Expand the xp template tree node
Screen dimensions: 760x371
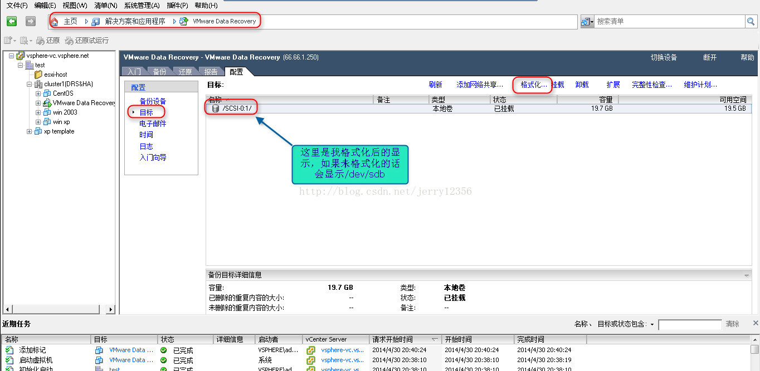(30, 131)
